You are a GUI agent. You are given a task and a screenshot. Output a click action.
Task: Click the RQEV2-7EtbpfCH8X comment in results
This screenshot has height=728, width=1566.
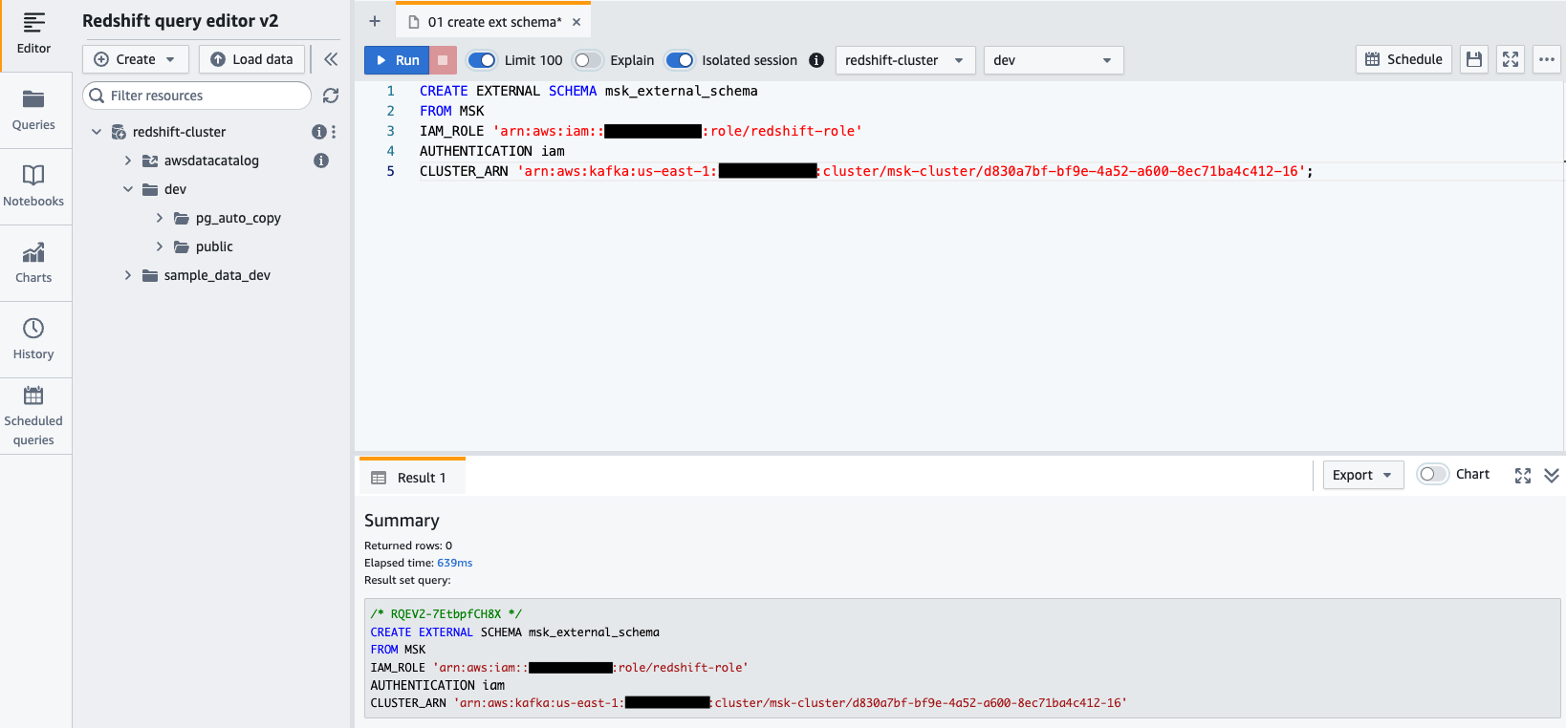point(446,614)
